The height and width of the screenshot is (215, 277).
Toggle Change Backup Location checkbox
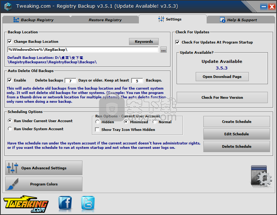[10, 42]
